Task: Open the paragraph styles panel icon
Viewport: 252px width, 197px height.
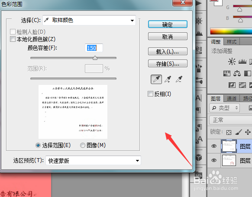Action: pos(199,128)
